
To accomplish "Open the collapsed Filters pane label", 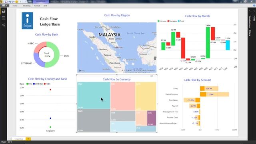I will click(x=250, y=33).
